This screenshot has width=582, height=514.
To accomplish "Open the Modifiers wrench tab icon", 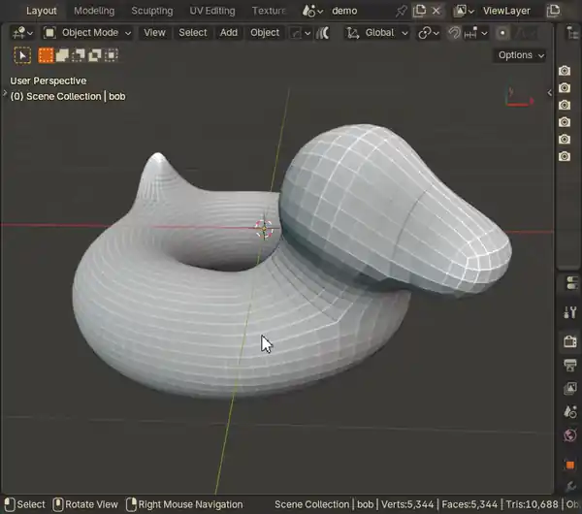I will pos(571,486).
